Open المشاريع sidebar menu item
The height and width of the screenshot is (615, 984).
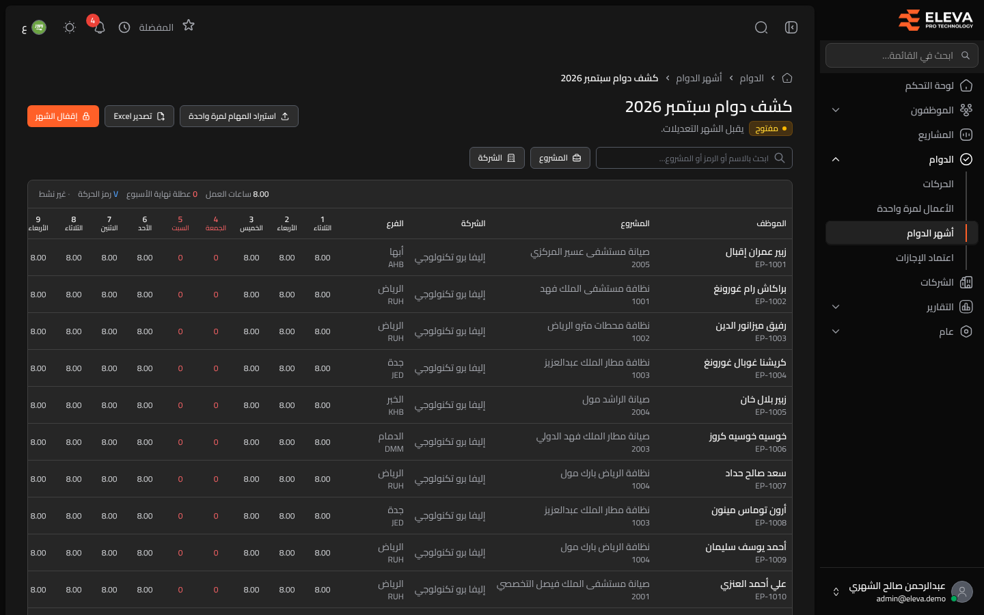pos(902,135)
